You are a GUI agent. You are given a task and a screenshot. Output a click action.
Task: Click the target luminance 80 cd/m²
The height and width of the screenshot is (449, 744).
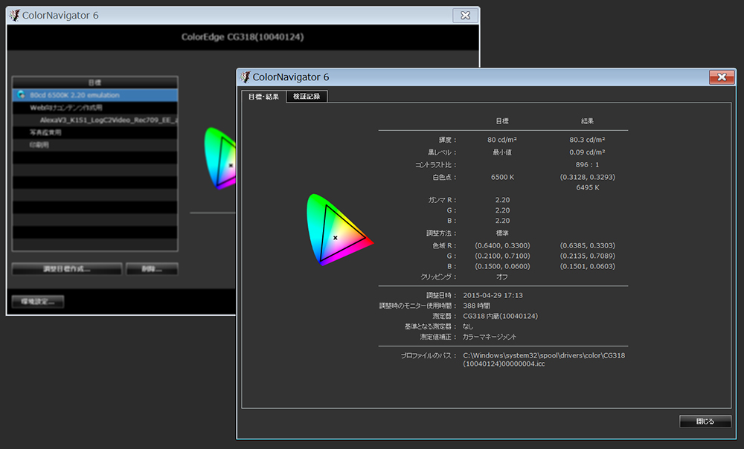point(502,140)
